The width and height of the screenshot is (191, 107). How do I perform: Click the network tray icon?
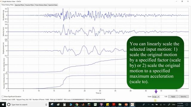[x=161, y=104]
